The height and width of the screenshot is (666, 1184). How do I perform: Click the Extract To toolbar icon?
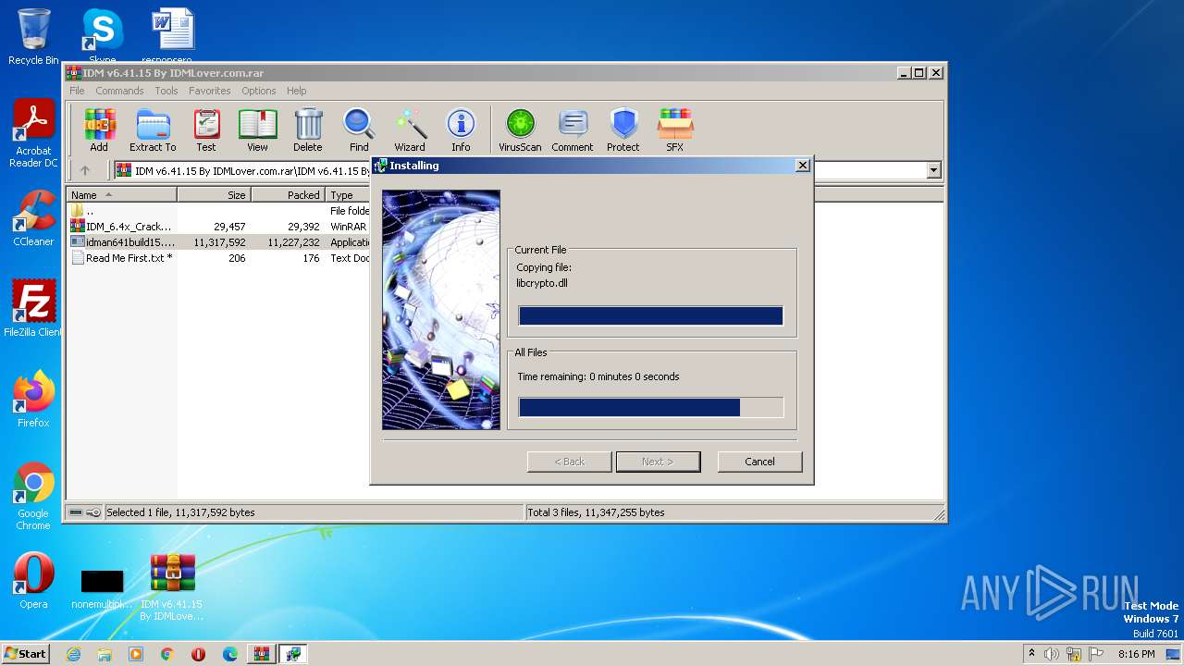pyautogui.click(x=153, y=130)
